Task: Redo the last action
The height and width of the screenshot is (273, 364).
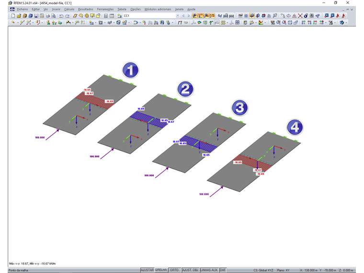Action: (68, 16)
